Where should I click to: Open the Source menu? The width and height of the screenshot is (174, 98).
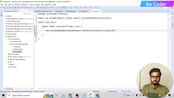coord(11,5)
